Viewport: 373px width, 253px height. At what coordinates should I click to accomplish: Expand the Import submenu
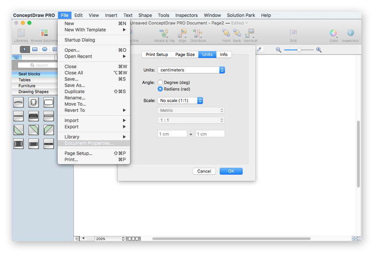pos(94,121)
